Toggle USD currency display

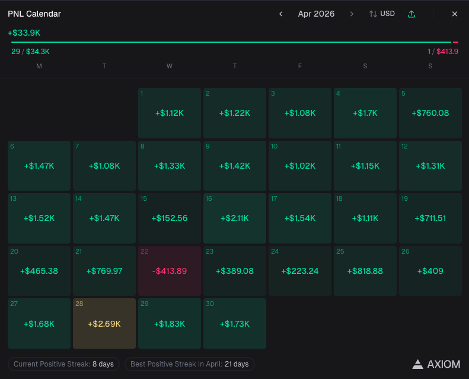tap(382, 14)
